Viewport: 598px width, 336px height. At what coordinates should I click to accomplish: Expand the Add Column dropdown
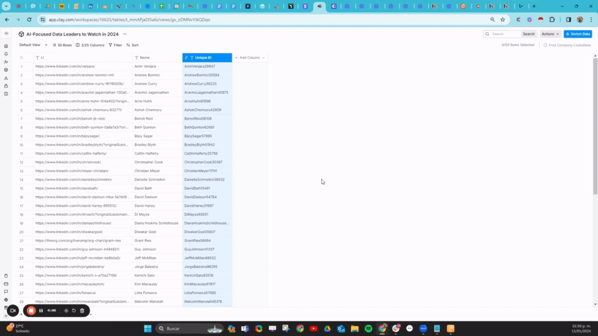(x=250, y=58)
